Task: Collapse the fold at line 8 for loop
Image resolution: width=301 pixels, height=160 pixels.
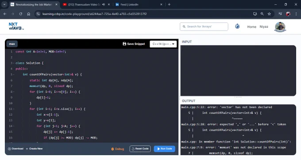Action: pos(14,92)
